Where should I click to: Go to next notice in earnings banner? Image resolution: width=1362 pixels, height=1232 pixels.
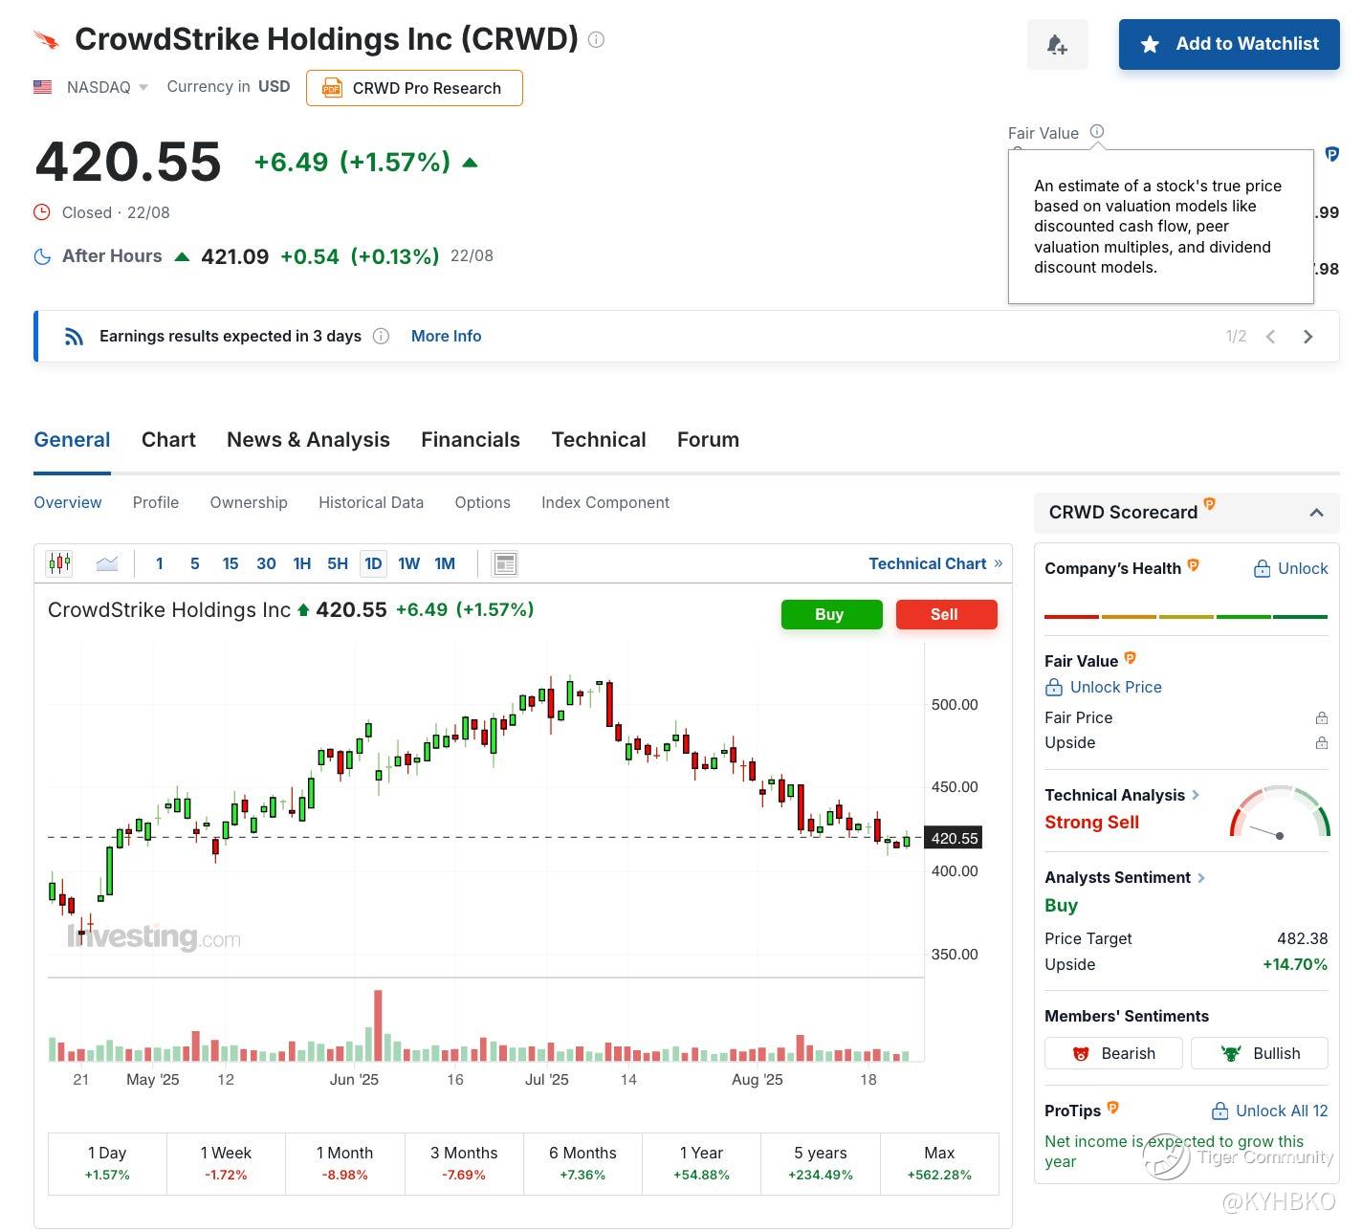[x=1307, y=337]
